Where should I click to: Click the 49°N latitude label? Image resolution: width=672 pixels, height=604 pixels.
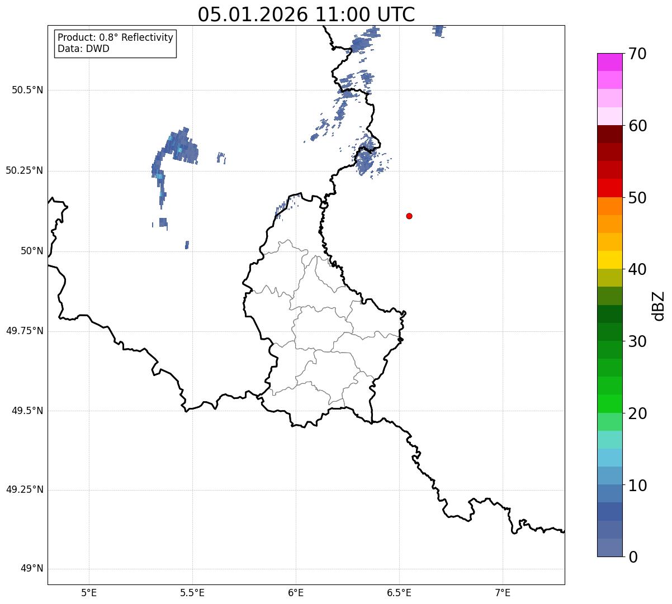(x=32, y=569)
